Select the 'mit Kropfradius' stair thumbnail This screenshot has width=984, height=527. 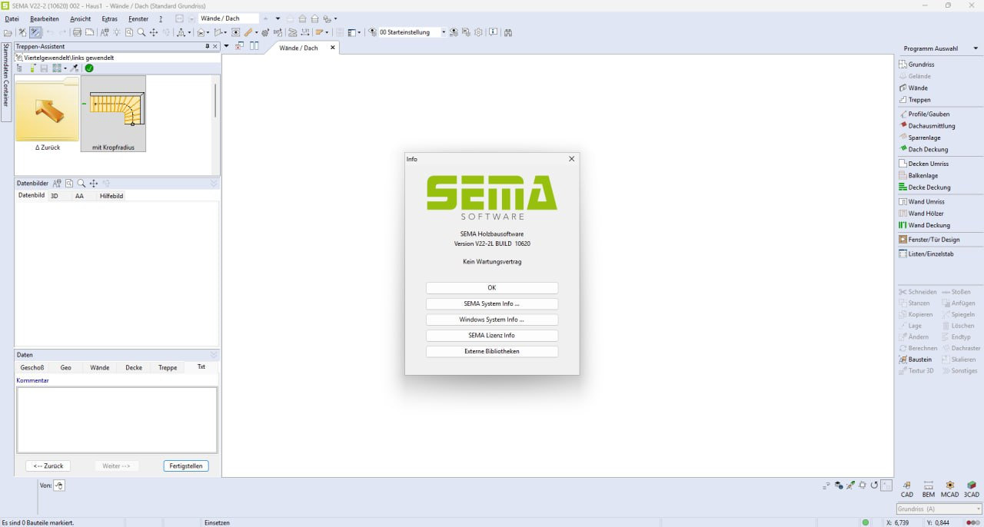point(113,113)
